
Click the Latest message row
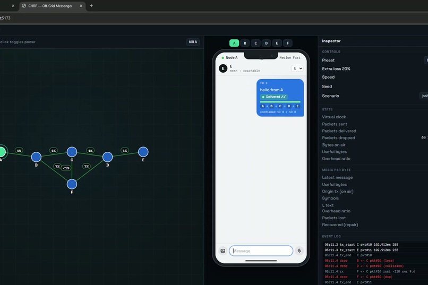point(375,177)
